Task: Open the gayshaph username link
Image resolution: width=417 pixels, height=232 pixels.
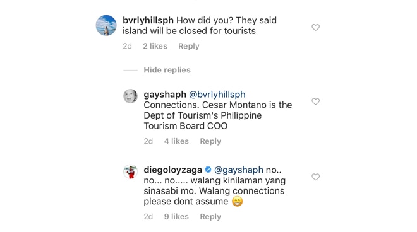Action: pos(165,95)
